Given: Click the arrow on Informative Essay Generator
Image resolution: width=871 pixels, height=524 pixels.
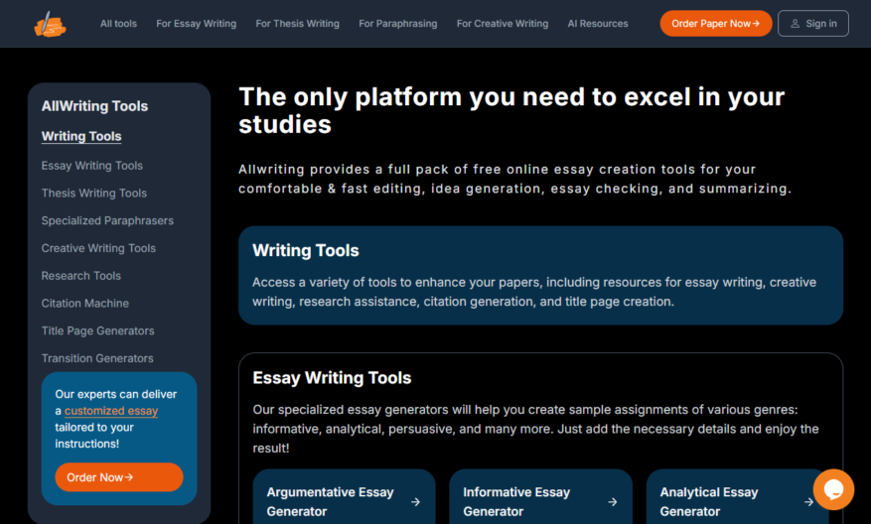Looking at the screenshot, I should [x=612, y=502].
